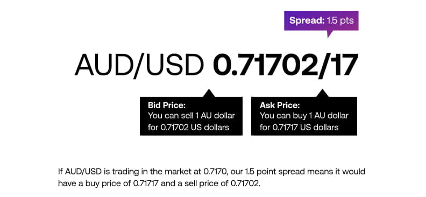Click the large AUD/USD currency pair text
This screenshot has height=197, width=426.
[x=139, y=66]
